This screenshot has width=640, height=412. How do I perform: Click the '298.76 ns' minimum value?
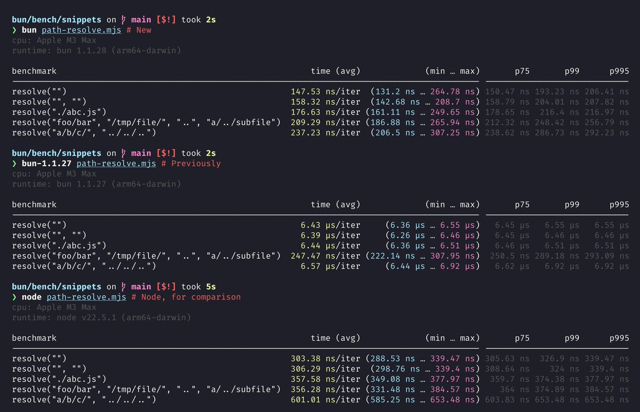(x=397, y=369)
